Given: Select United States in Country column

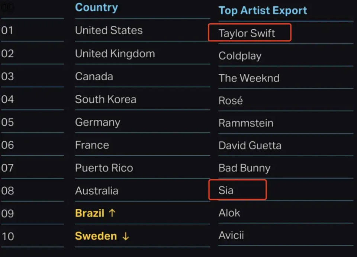Looking at the screenshot, I should (x=109, y=30).
